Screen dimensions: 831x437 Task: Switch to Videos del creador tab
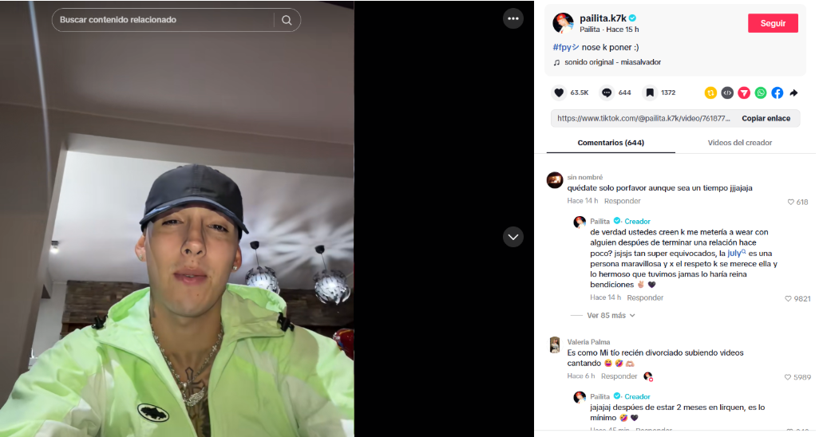tap(739, 143)
